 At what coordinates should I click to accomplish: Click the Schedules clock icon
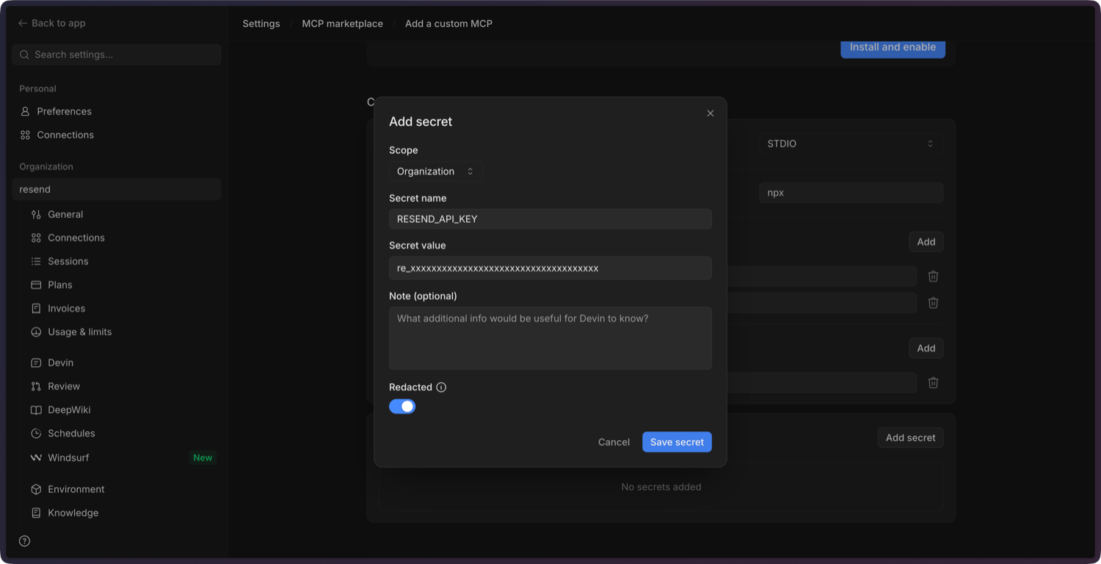[36, 433]
